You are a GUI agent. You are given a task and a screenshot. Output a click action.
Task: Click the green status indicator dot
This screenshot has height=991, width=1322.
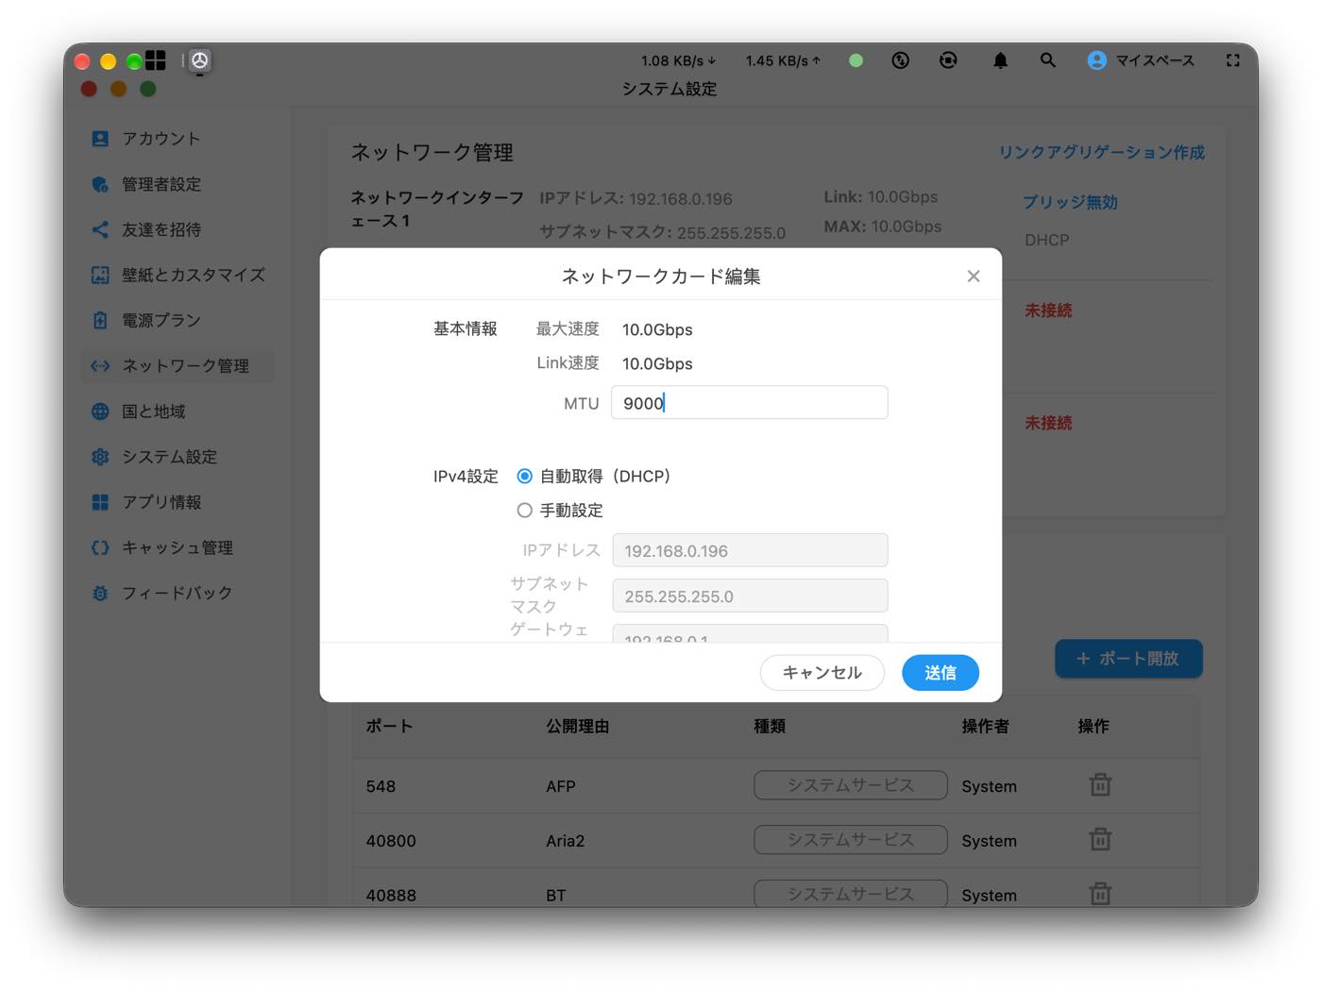pos(856,60)
